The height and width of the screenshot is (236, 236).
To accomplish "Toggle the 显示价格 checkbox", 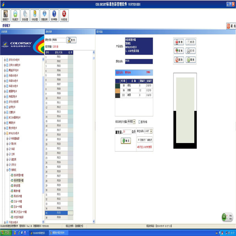I will pos(140,122).
